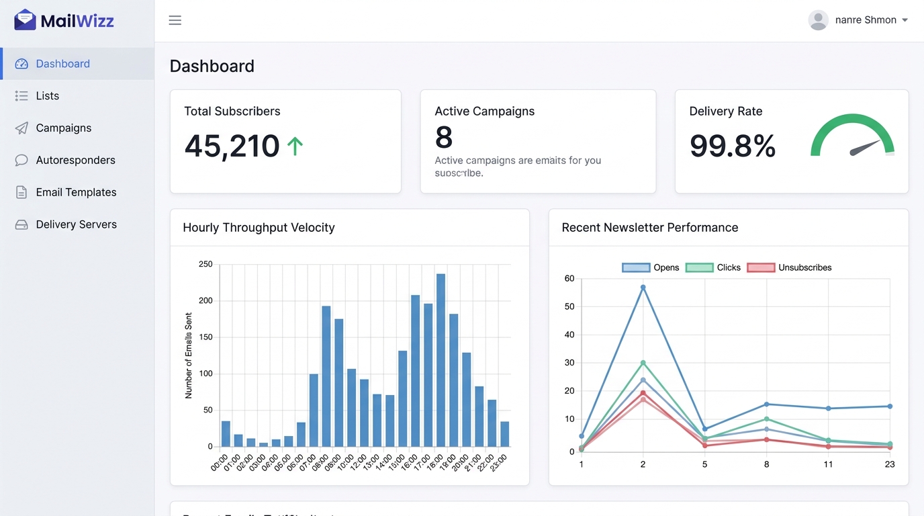924x516 pixels.
Task: Click the Hourly Throughput Velocity heading
Action: [x=259, y=228]
